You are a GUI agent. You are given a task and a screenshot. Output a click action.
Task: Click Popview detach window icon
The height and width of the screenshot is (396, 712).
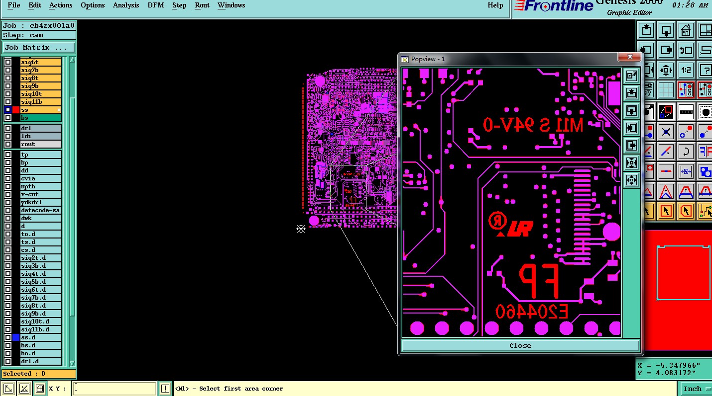pyautogui.click(x=631, y=76)
